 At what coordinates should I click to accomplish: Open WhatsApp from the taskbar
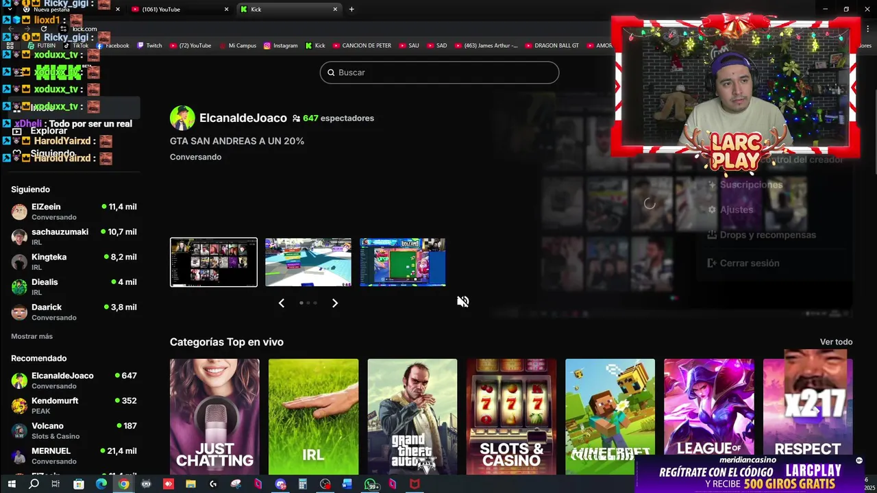371,485
